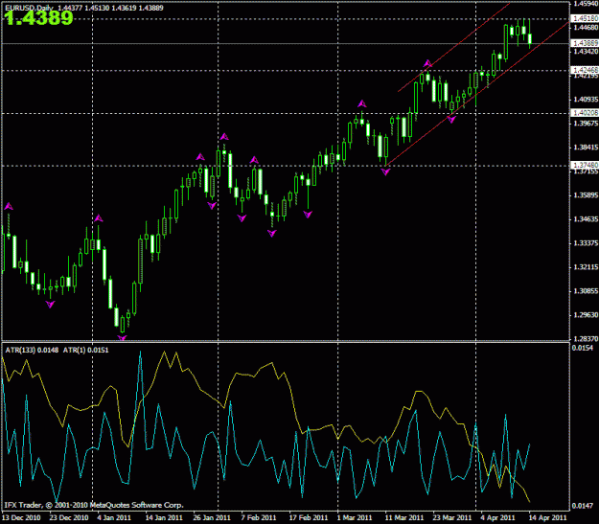Click the 1.40935 price axis label
Image resolution: width=599 pixels, height=524 pixels.
pyautogui.click(x=586, y=100)
